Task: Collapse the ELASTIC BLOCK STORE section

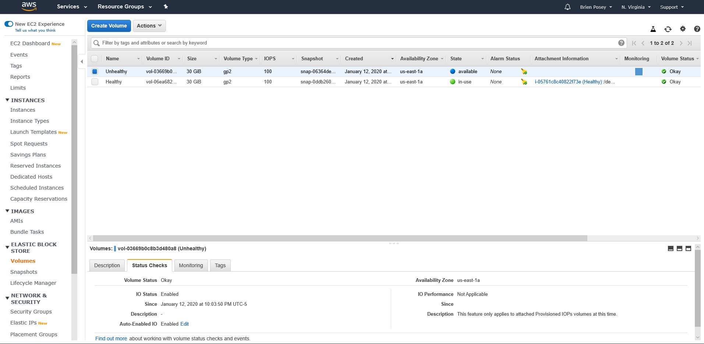Action: [x=7, y=247]
